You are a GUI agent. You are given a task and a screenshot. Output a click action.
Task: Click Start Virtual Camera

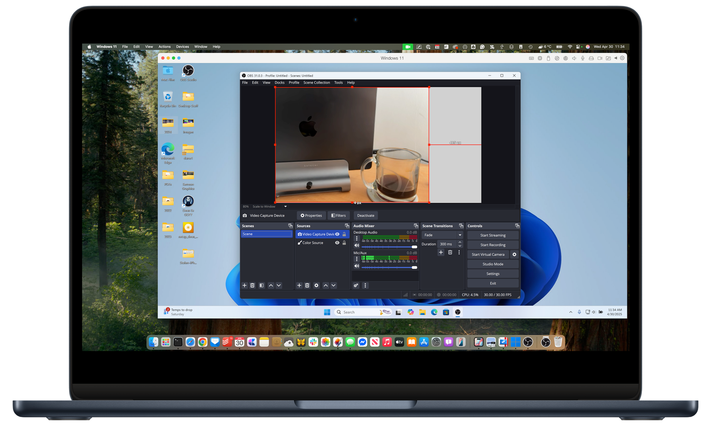[x=488, y=255]
